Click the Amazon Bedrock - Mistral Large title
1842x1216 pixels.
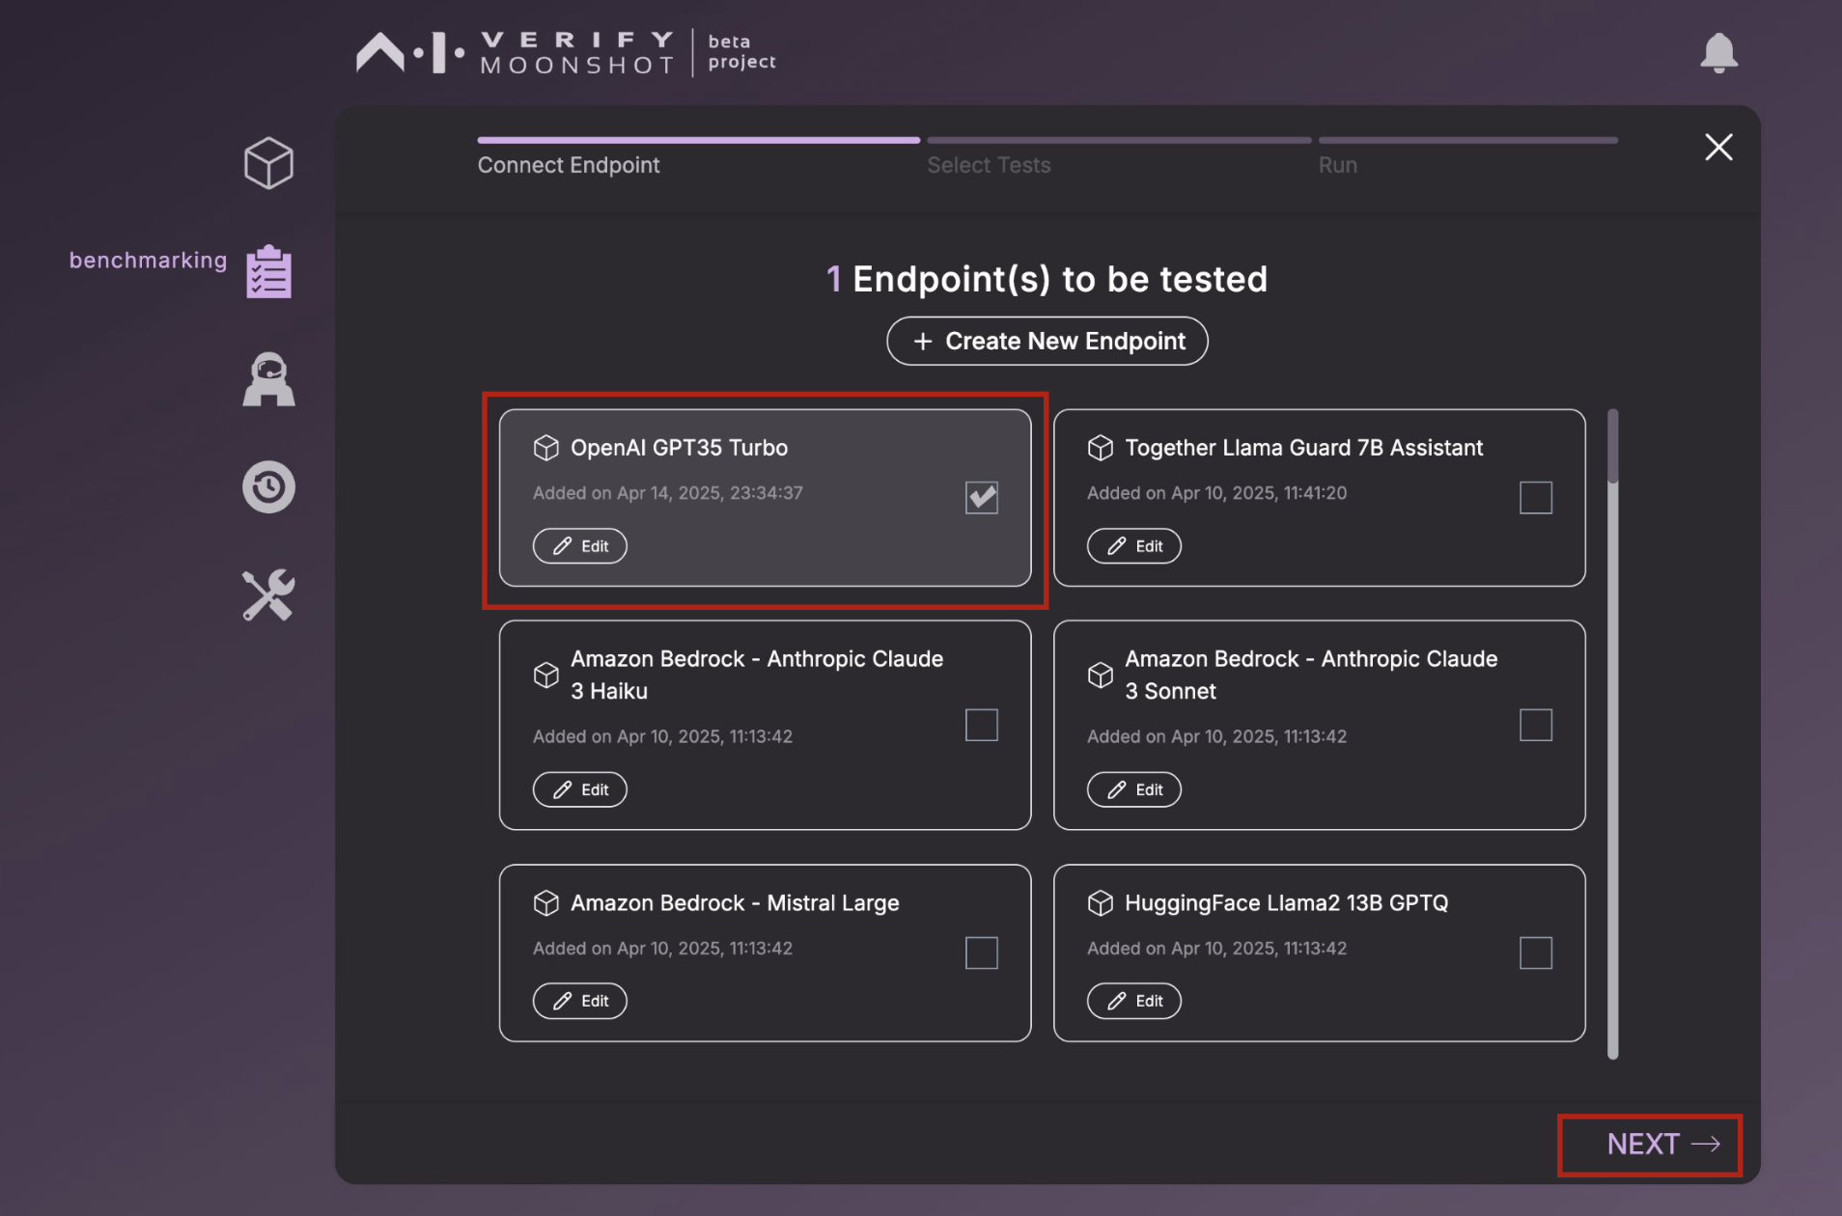(x=735, y=903)
